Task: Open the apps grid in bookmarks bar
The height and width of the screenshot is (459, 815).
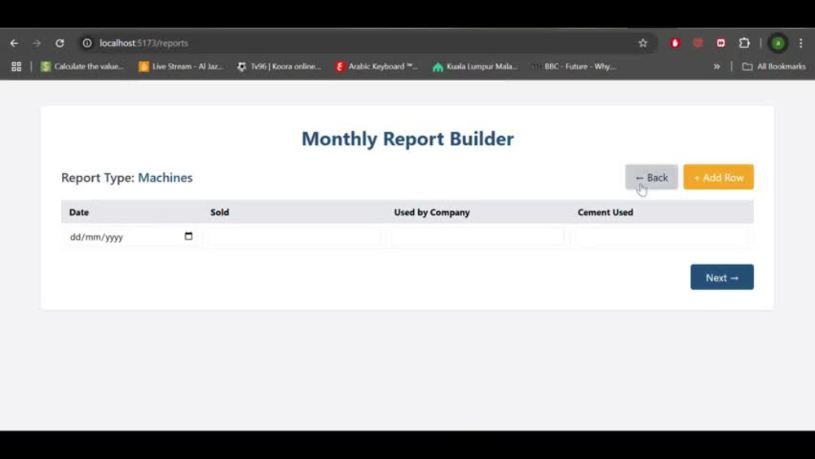Action: click(x=16, y=67)
